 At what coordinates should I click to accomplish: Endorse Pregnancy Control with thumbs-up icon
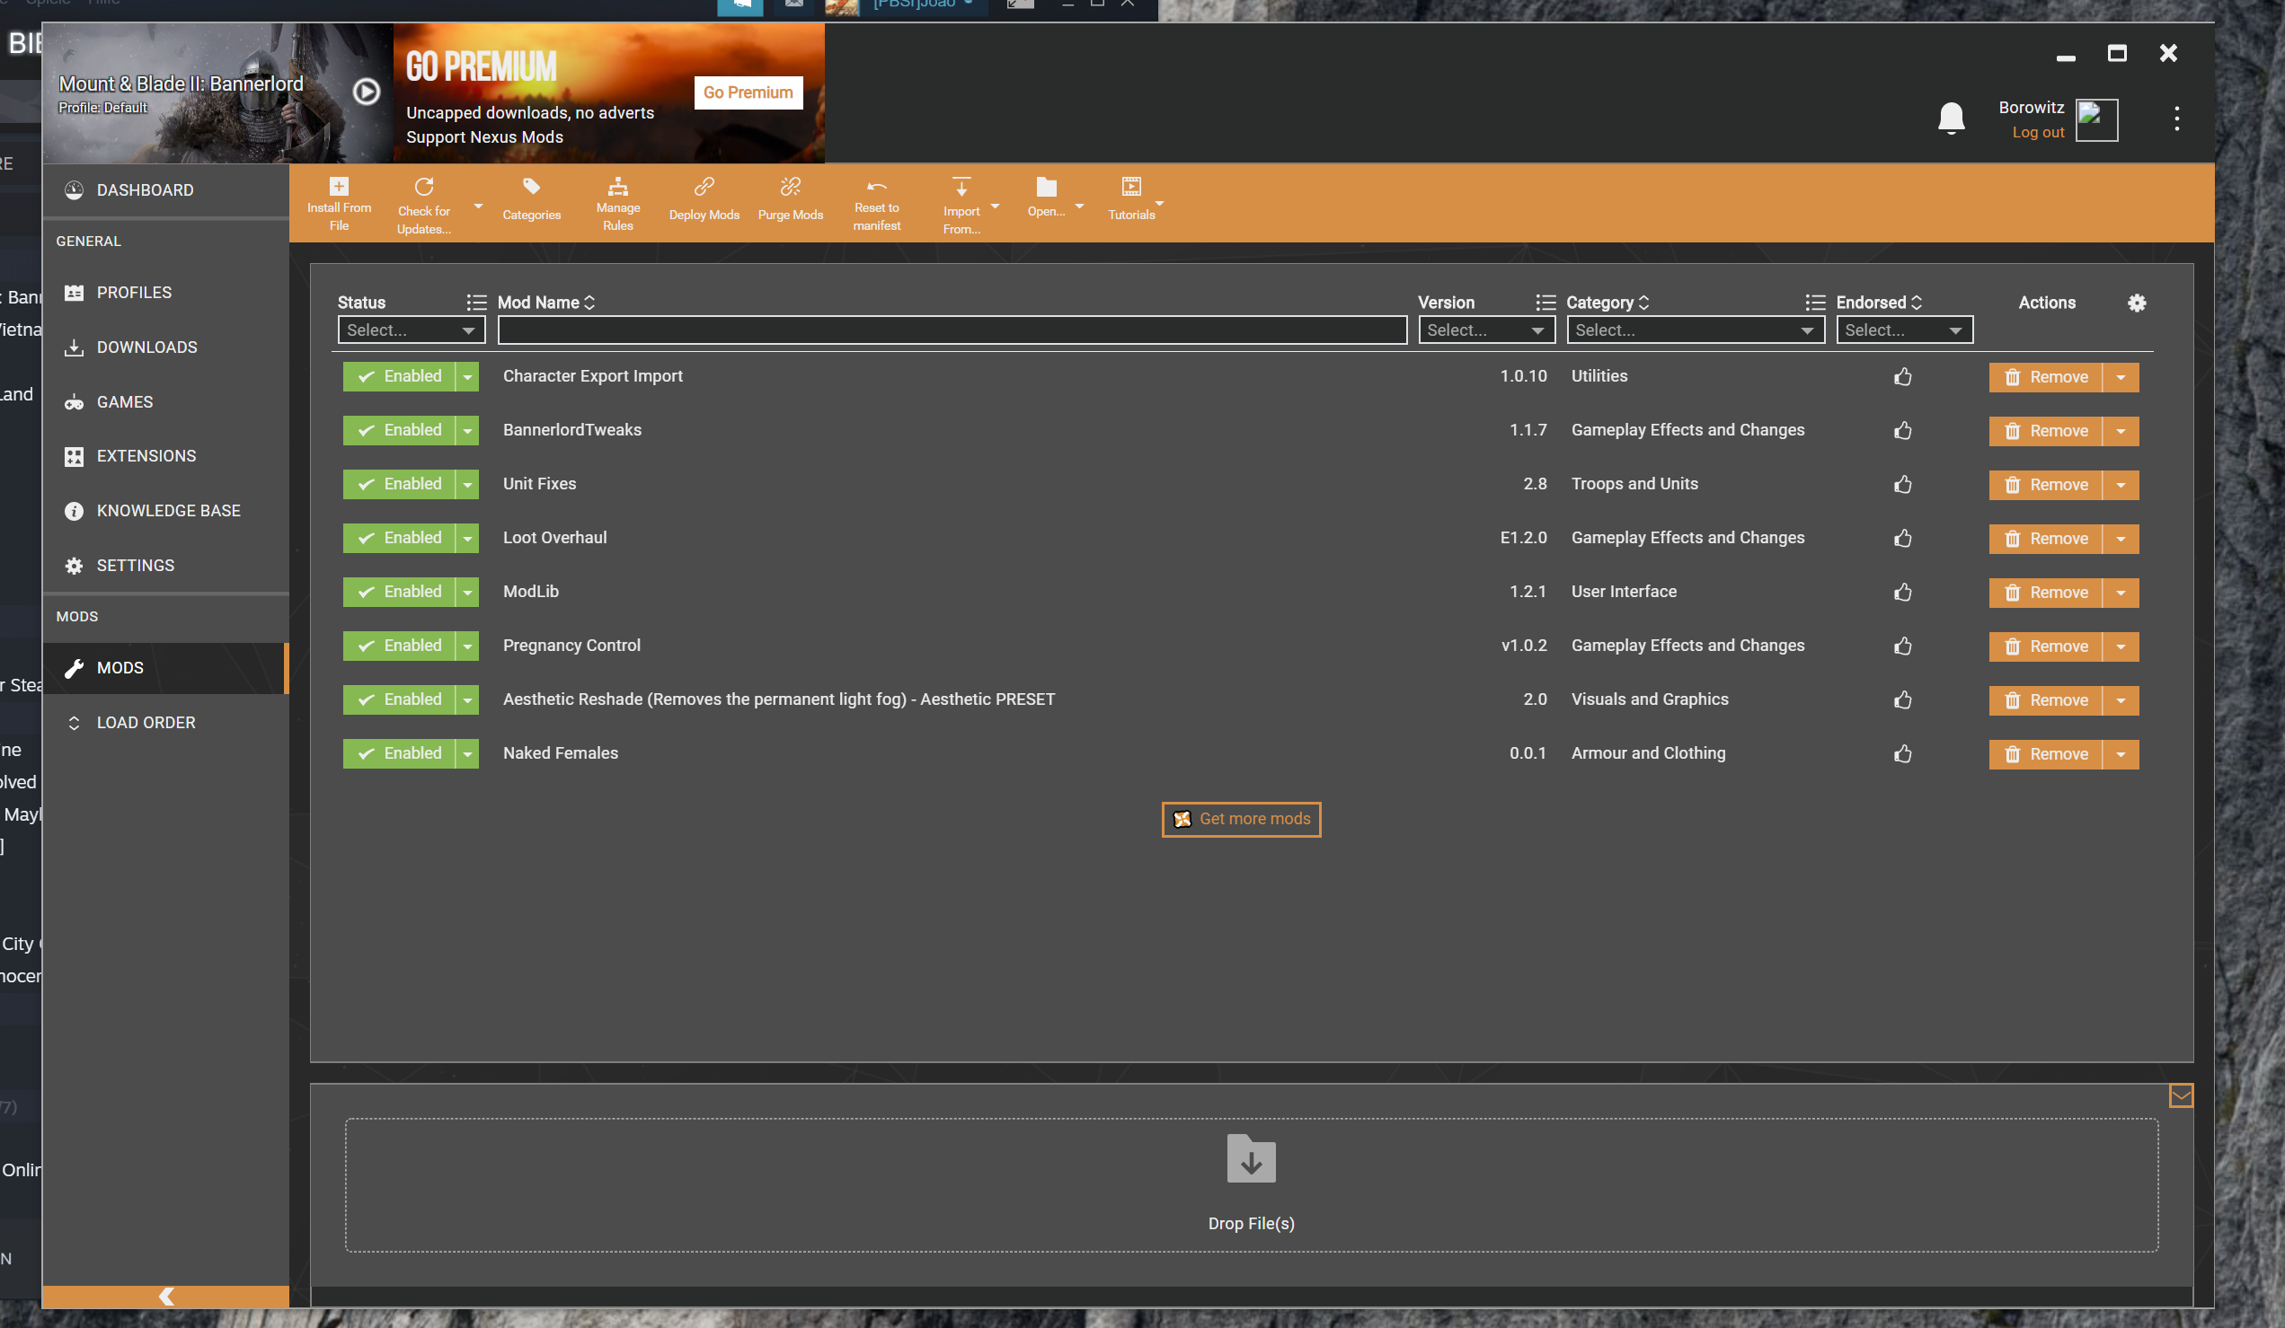click(1902, 646)
